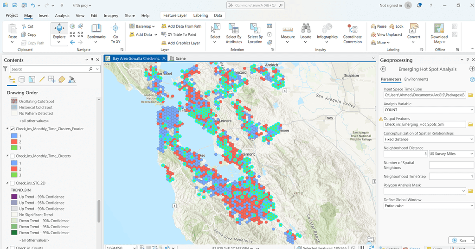This screenshot has height=249, width=475.
Task: Select List By Editing view
Action: tap(42, 80)
